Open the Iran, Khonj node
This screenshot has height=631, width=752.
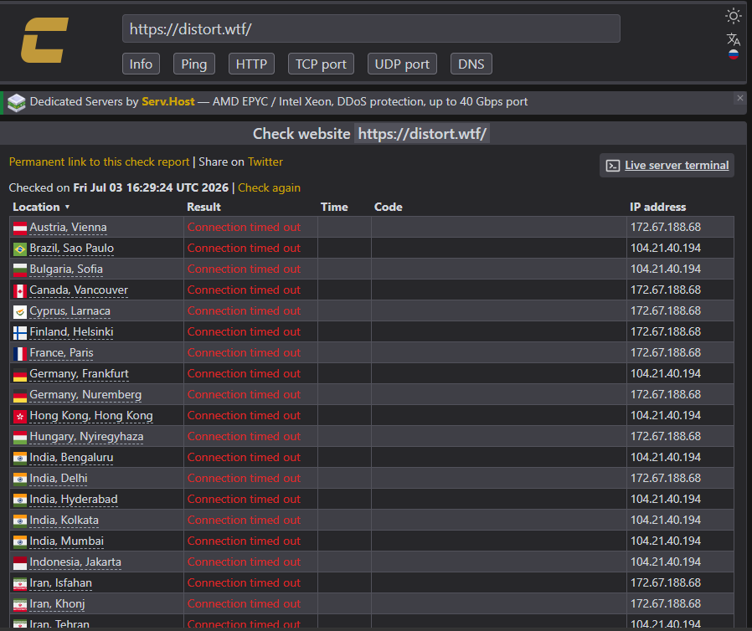[57, 603]
